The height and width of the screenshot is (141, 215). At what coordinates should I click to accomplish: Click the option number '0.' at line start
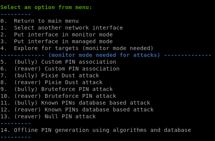3,21
